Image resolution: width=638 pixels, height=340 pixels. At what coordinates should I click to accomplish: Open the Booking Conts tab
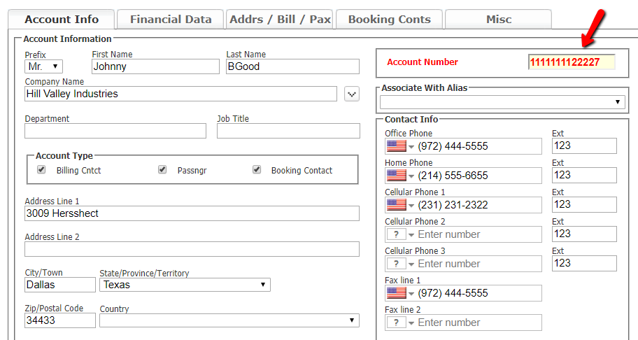click(x=389, y=20)
